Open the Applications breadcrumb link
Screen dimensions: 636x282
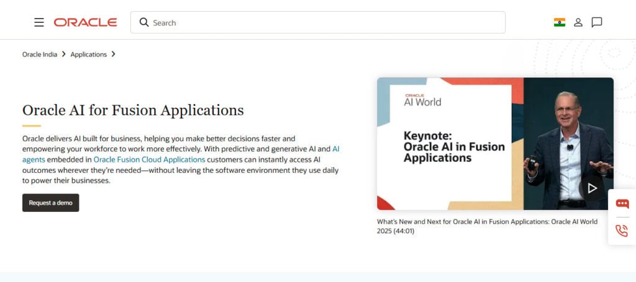(x=89, y=54)
